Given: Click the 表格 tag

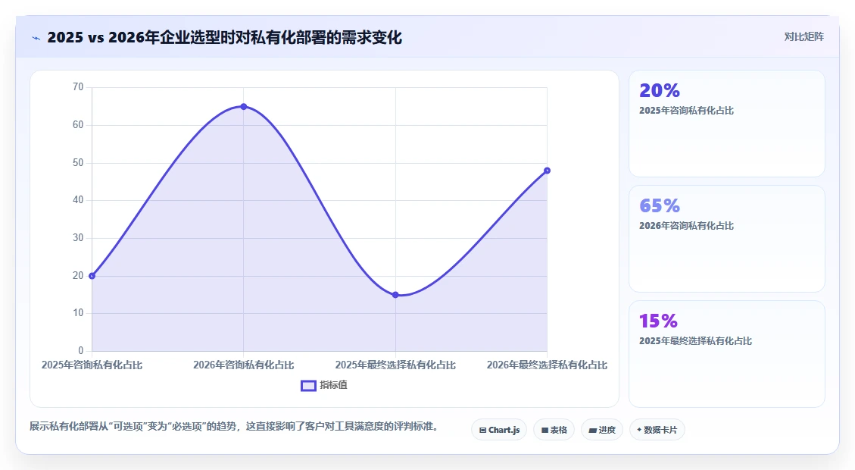Looking at the screenshot, I should pos(554,430).
